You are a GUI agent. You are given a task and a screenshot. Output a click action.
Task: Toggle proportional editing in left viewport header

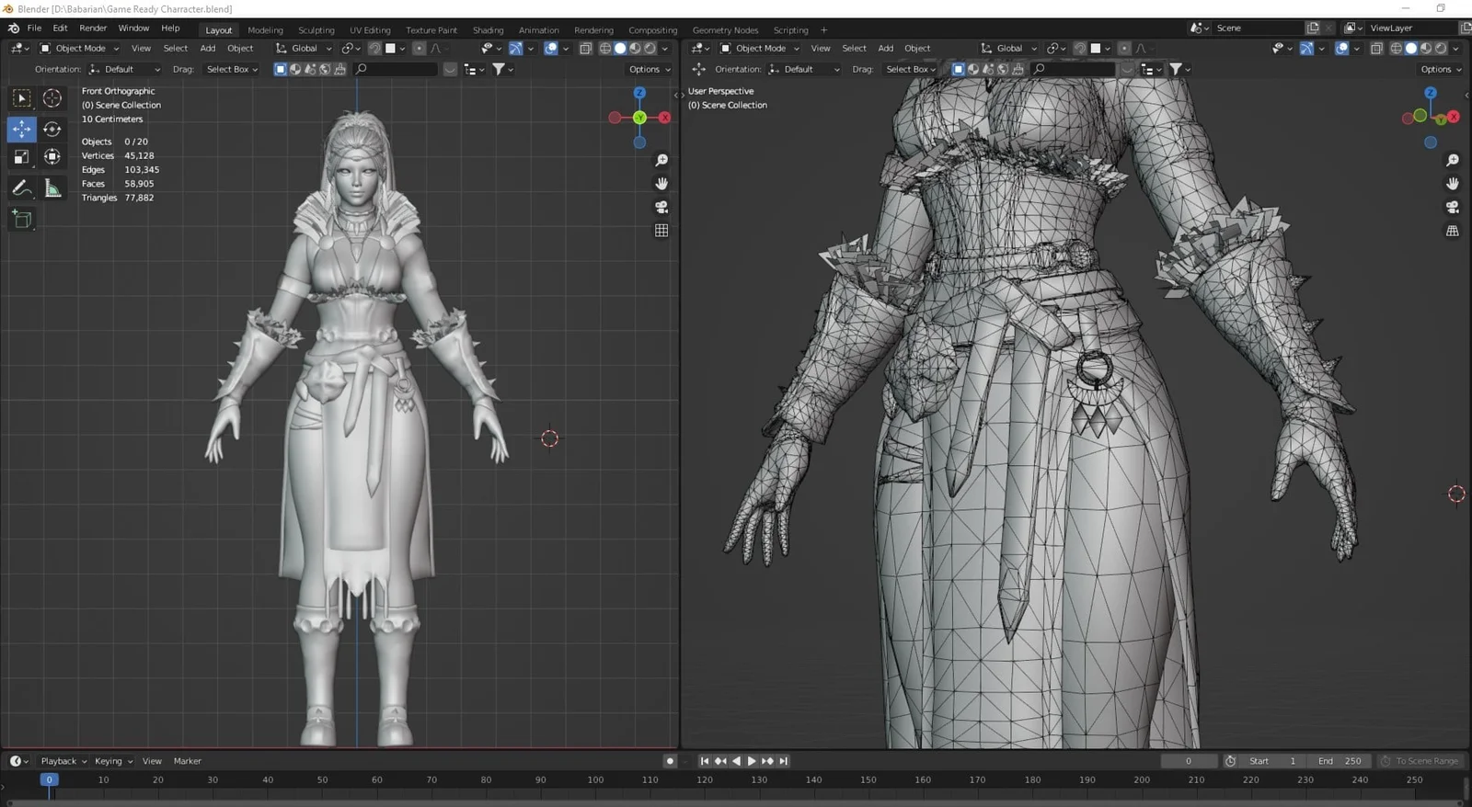419,48
